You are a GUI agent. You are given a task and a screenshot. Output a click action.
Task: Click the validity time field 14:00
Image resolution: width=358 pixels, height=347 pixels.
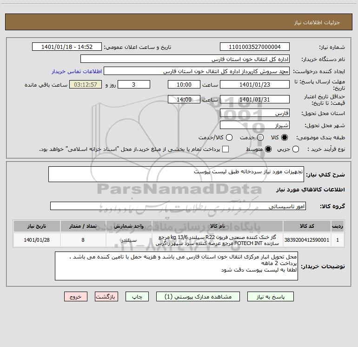[x=184, y=99]
